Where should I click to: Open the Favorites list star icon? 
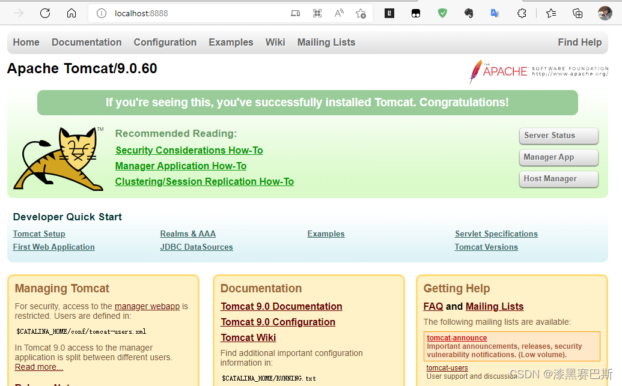(551, 13)
